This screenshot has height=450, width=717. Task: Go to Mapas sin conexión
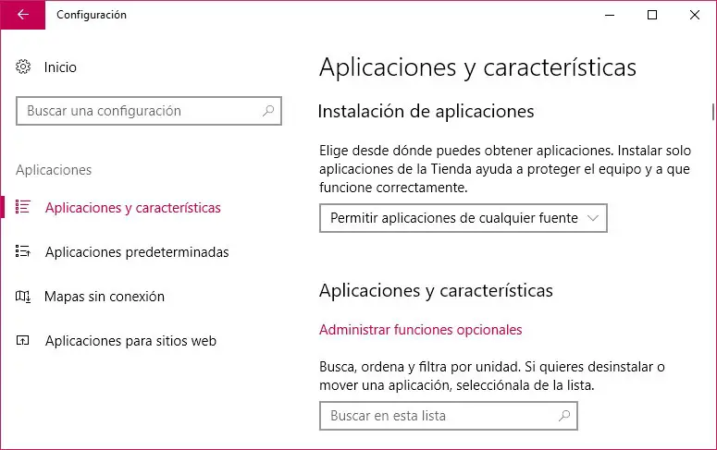click(105, 297)
